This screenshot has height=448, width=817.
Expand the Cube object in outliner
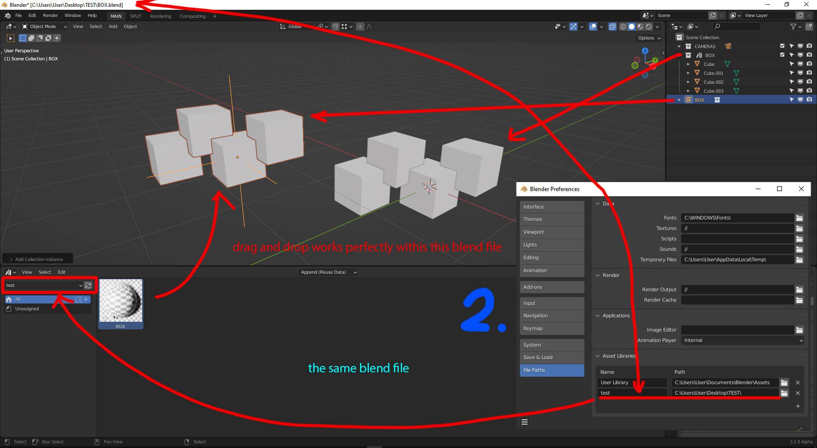688,64
